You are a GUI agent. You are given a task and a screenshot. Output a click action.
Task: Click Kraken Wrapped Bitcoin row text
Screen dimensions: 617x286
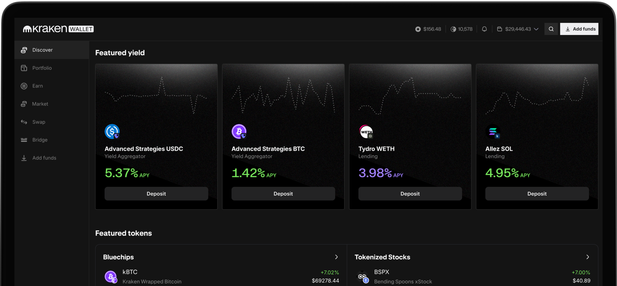point(152,282)
